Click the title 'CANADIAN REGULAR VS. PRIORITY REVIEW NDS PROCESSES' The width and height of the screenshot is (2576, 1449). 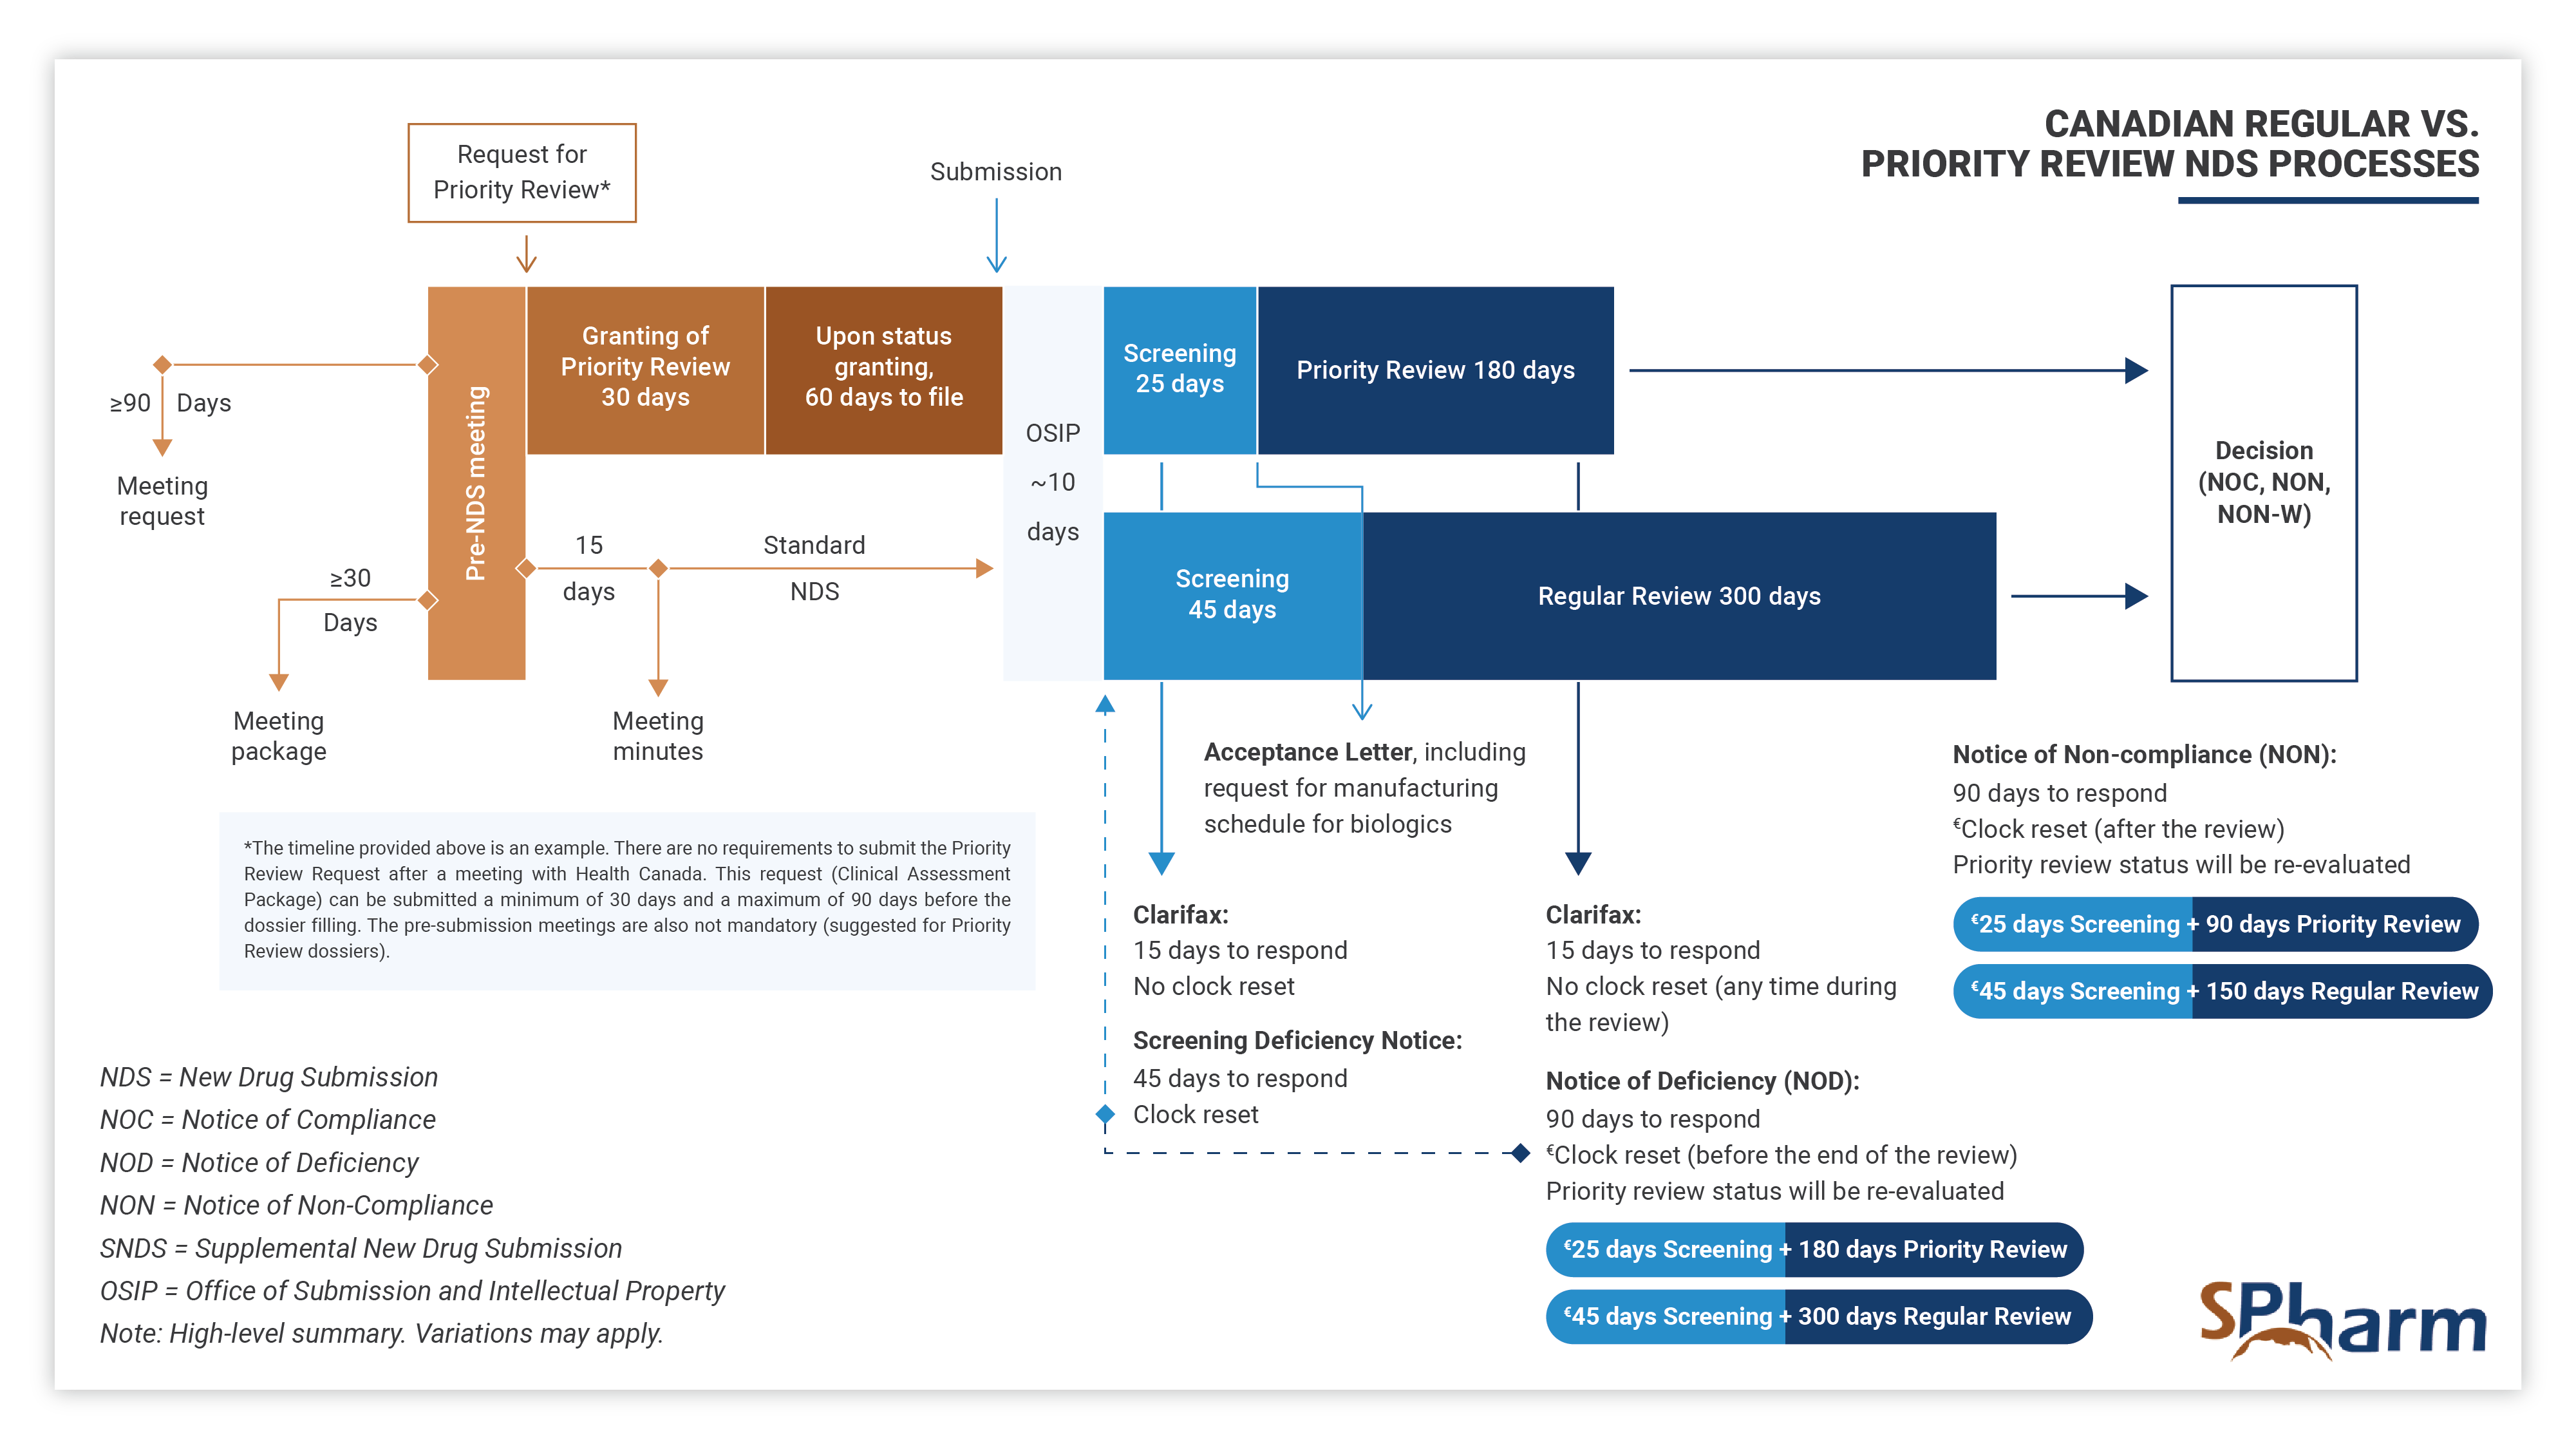[x=2169, y=144]
